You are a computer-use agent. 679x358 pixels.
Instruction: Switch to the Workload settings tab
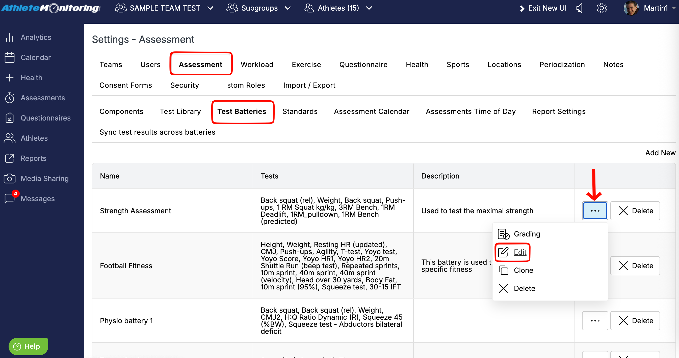[x=257, y=65]
